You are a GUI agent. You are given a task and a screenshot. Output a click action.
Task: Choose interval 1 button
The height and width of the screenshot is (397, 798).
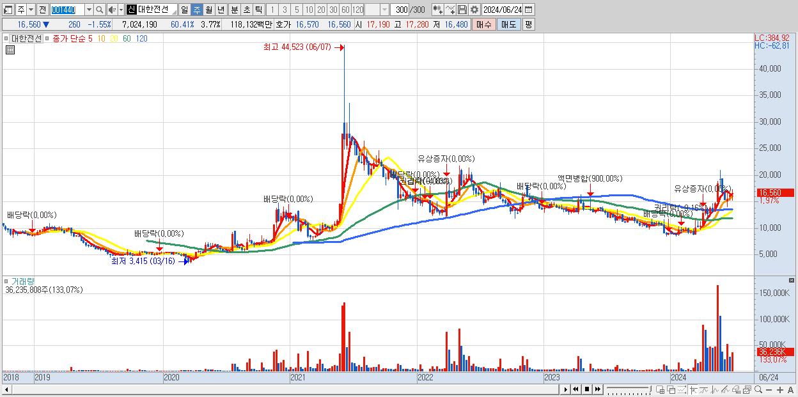coord(272,10)
